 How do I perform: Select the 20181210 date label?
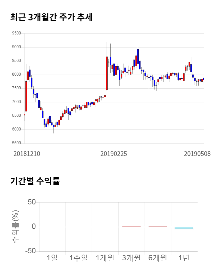click(27, 154)
